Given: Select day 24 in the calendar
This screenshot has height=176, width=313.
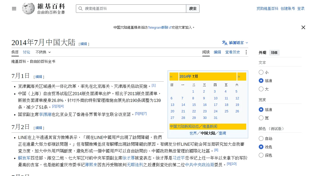Looking at the screenshot, I should [215, 111].
